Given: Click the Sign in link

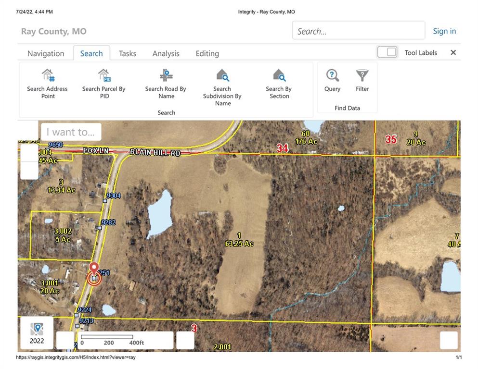Looking at the screenshot, I should [x=444, y=31].
